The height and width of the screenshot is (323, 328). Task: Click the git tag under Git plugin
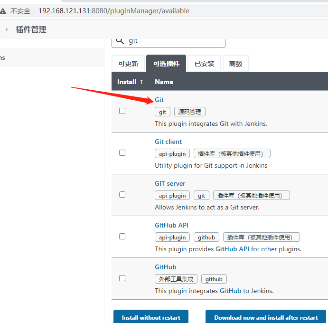(162, 112)
